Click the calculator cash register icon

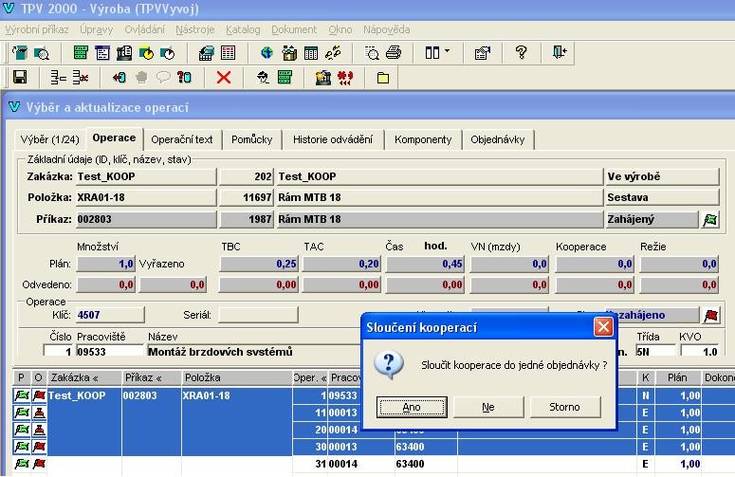pyautogui.click(x=206, y=53)
